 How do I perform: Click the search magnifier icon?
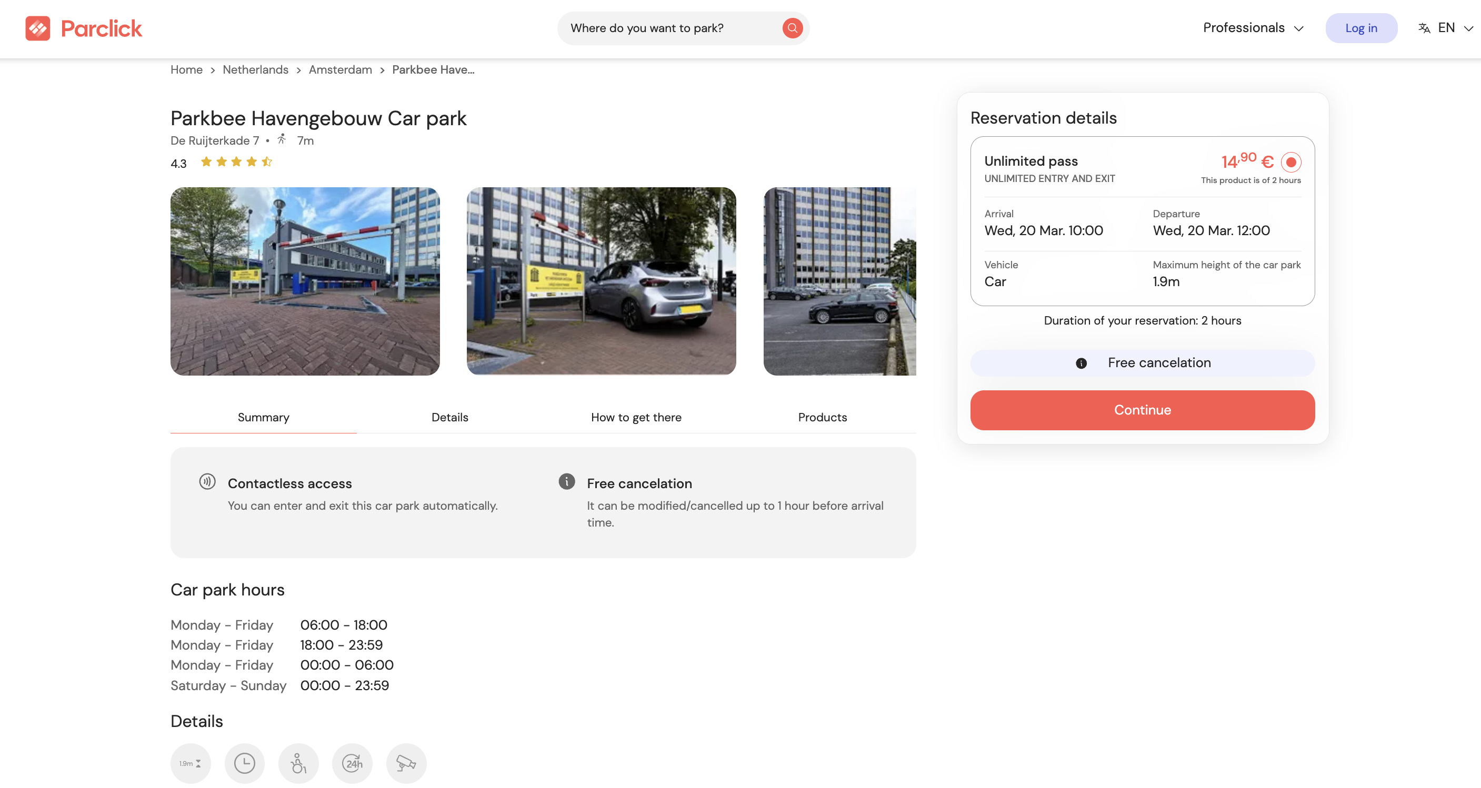tap(792, 27)
